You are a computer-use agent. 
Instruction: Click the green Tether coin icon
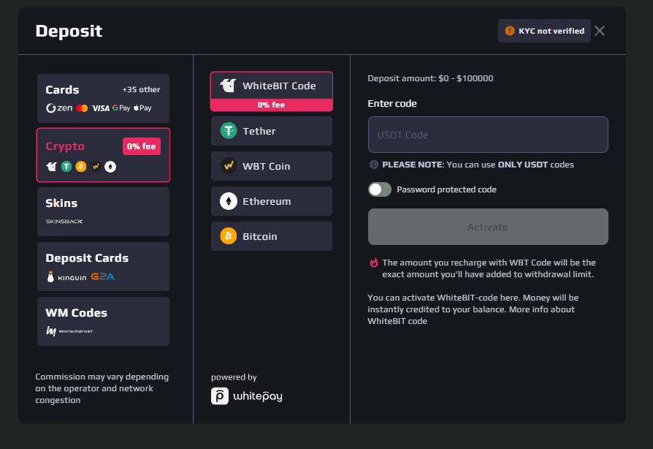[x=228, y=131]
